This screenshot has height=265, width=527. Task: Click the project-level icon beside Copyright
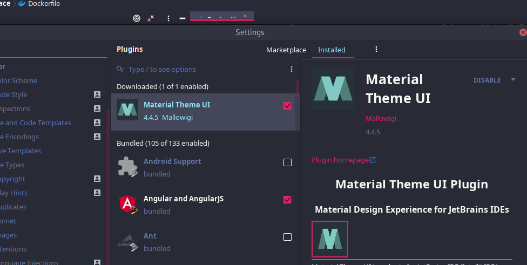coord(97,179)
